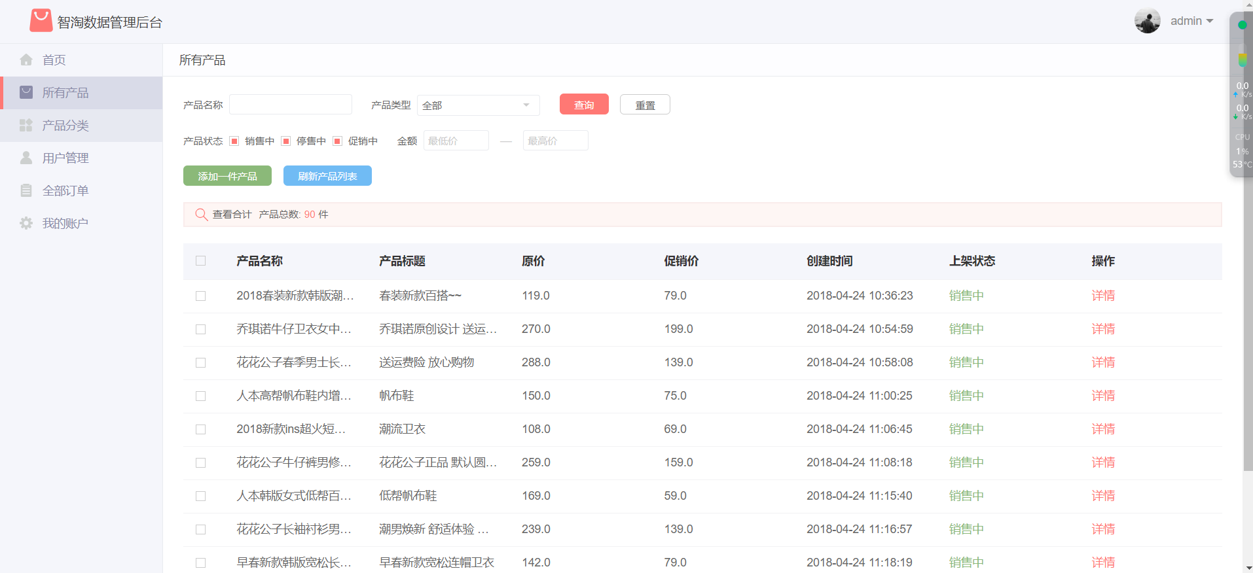Click the 销售中 status in 帆布鞋 row
The image size is (1253, 573).
tap(966, 396)
